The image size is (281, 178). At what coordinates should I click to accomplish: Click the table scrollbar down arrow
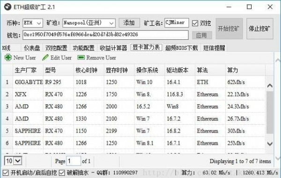click(270, 143)
